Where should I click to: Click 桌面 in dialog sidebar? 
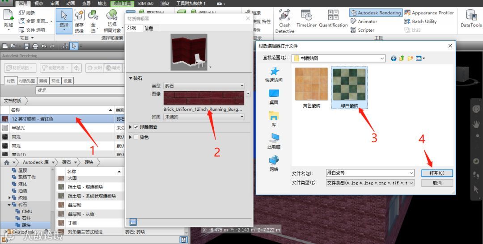point(274,97)
